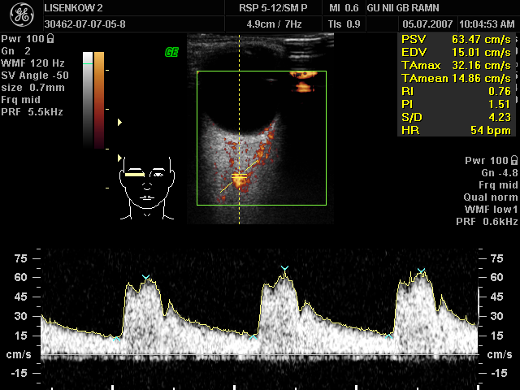This screenshot has width=520, height=390.
Task: Click the depth and frame rate 4.9cm / 7Hz
Action: point(274,24)
